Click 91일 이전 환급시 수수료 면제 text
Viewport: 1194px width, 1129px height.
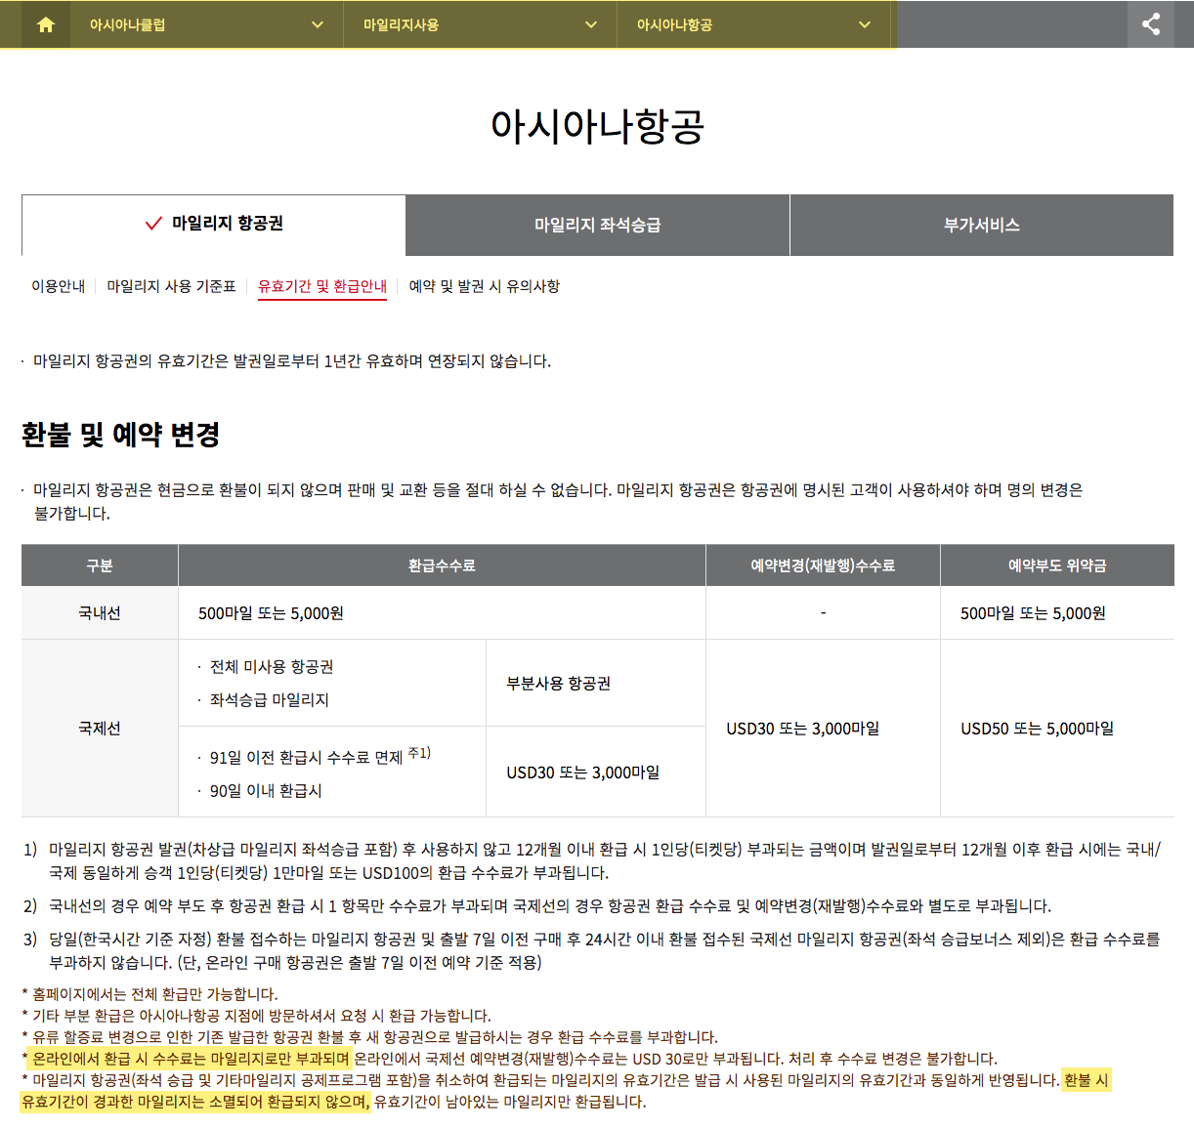coord(306,758)
